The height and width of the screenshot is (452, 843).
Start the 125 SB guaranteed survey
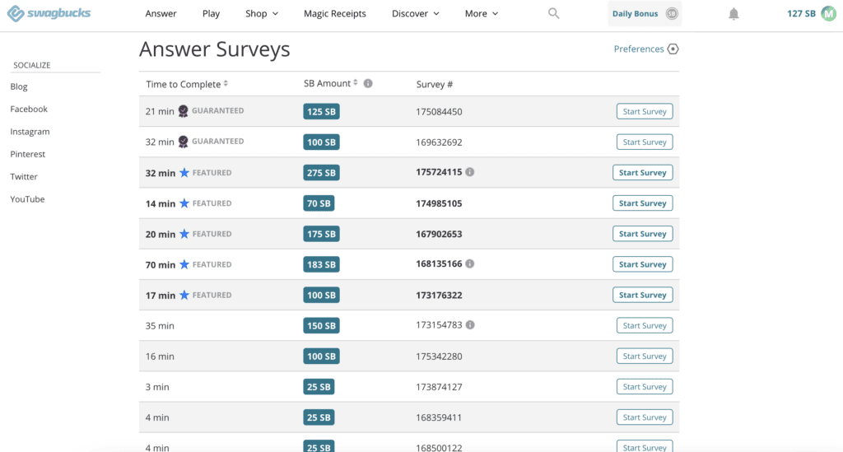(x=644, y=112)
